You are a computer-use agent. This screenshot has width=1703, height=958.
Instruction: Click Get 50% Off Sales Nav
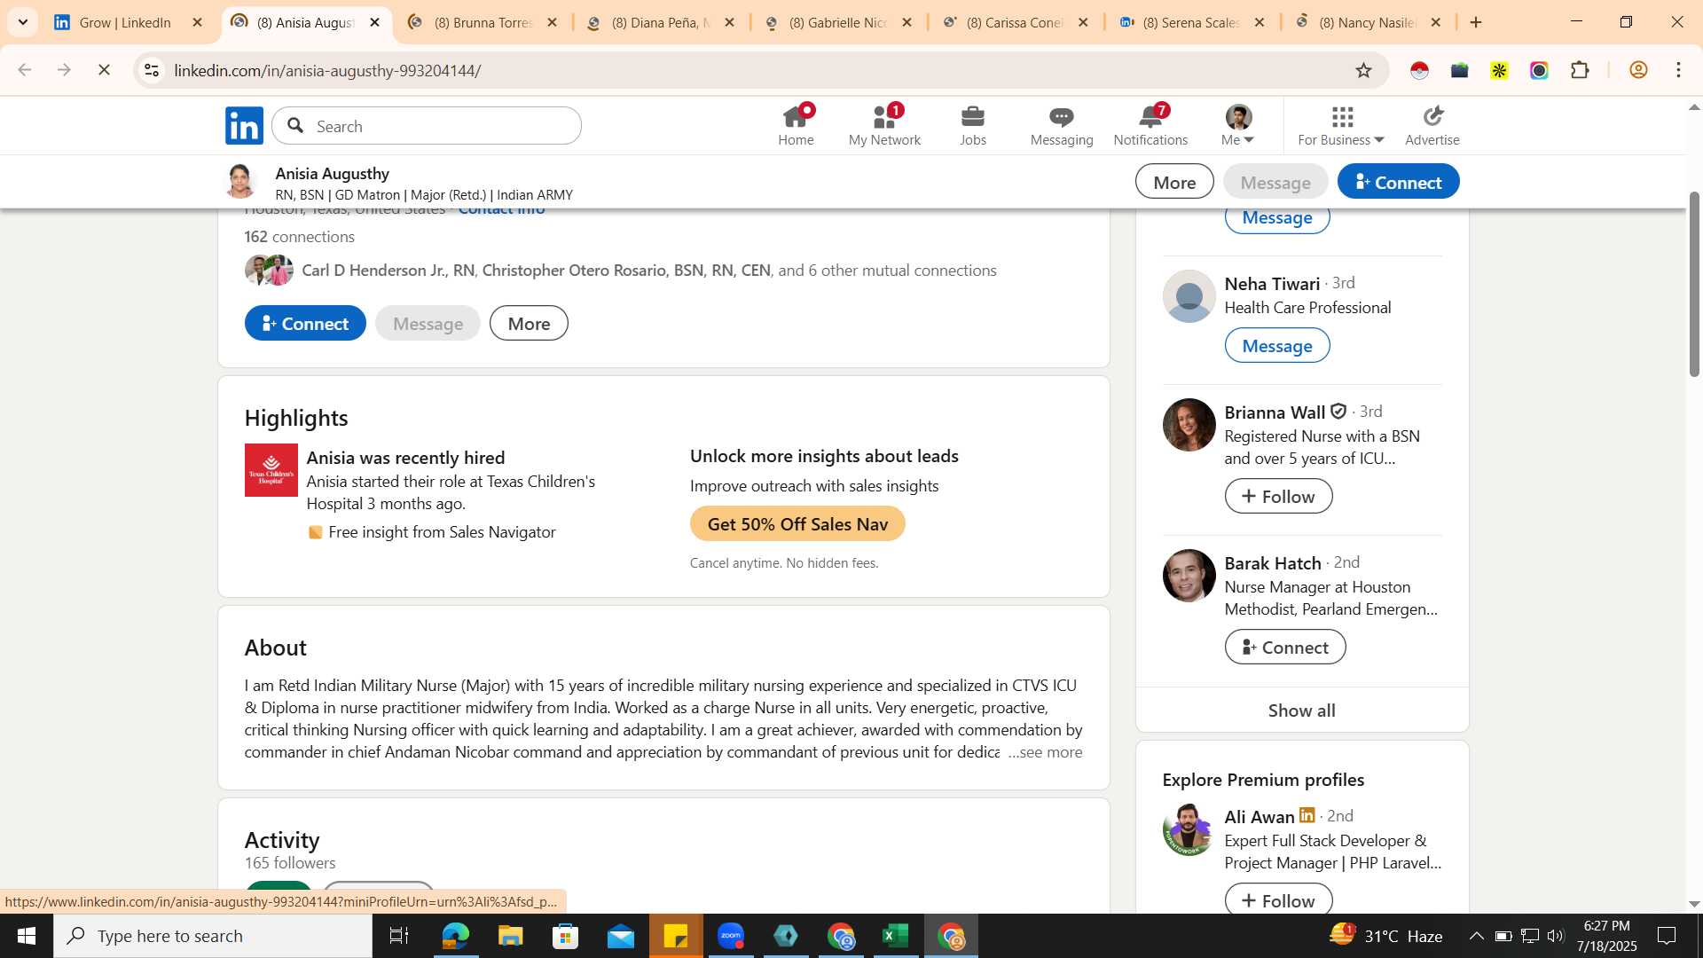coord(797,524)
